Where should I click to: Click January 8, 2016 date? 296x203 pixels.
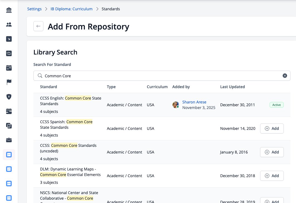click(234, 152)
